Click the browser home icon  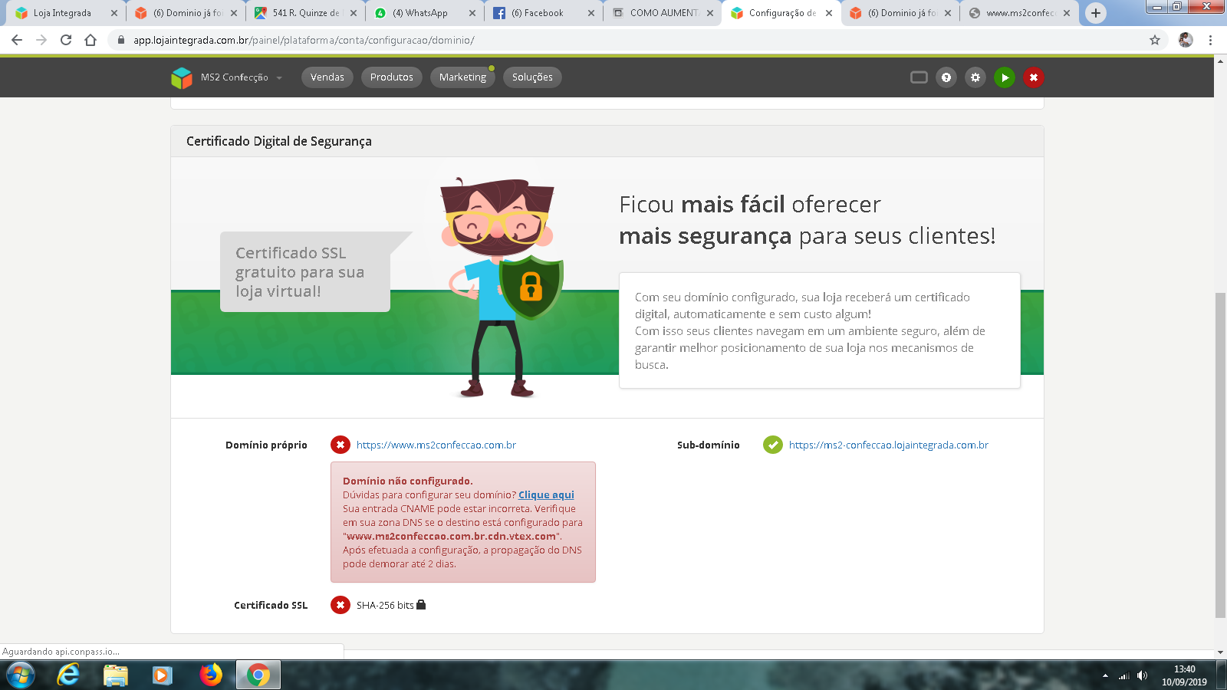(90, 40)
